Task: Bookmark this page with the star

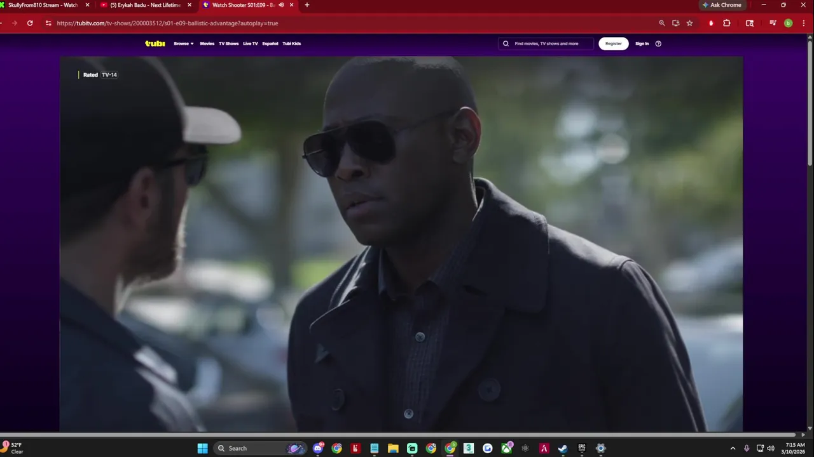Action: tap(690, 23)
